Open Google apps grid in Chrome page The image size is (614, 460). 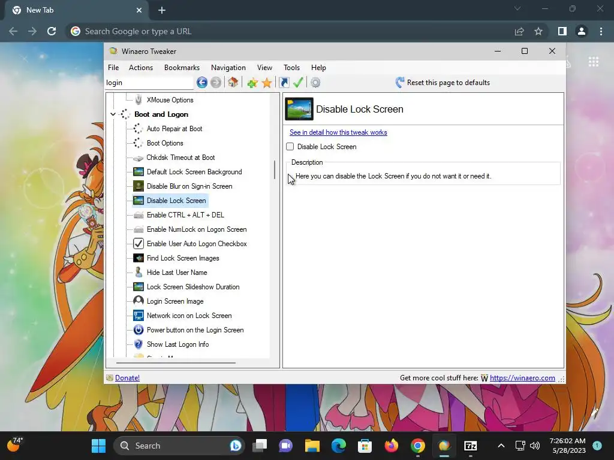tap(594, 62)
